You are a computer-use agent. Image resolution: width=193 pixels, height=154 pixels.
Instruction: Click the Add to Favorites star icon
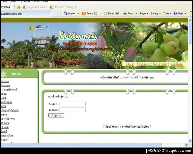pos(19,7)
